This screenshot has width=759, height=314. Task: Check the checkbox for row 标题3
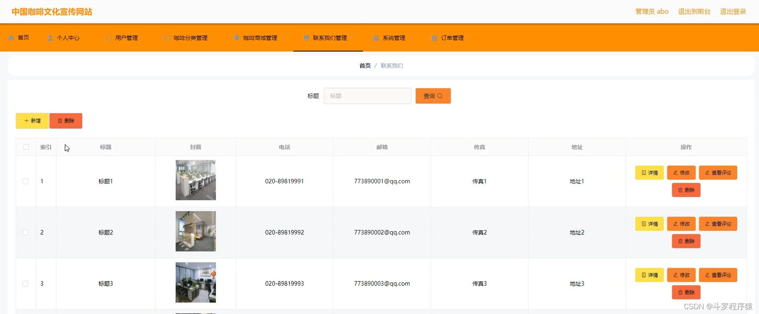[25, 283]
